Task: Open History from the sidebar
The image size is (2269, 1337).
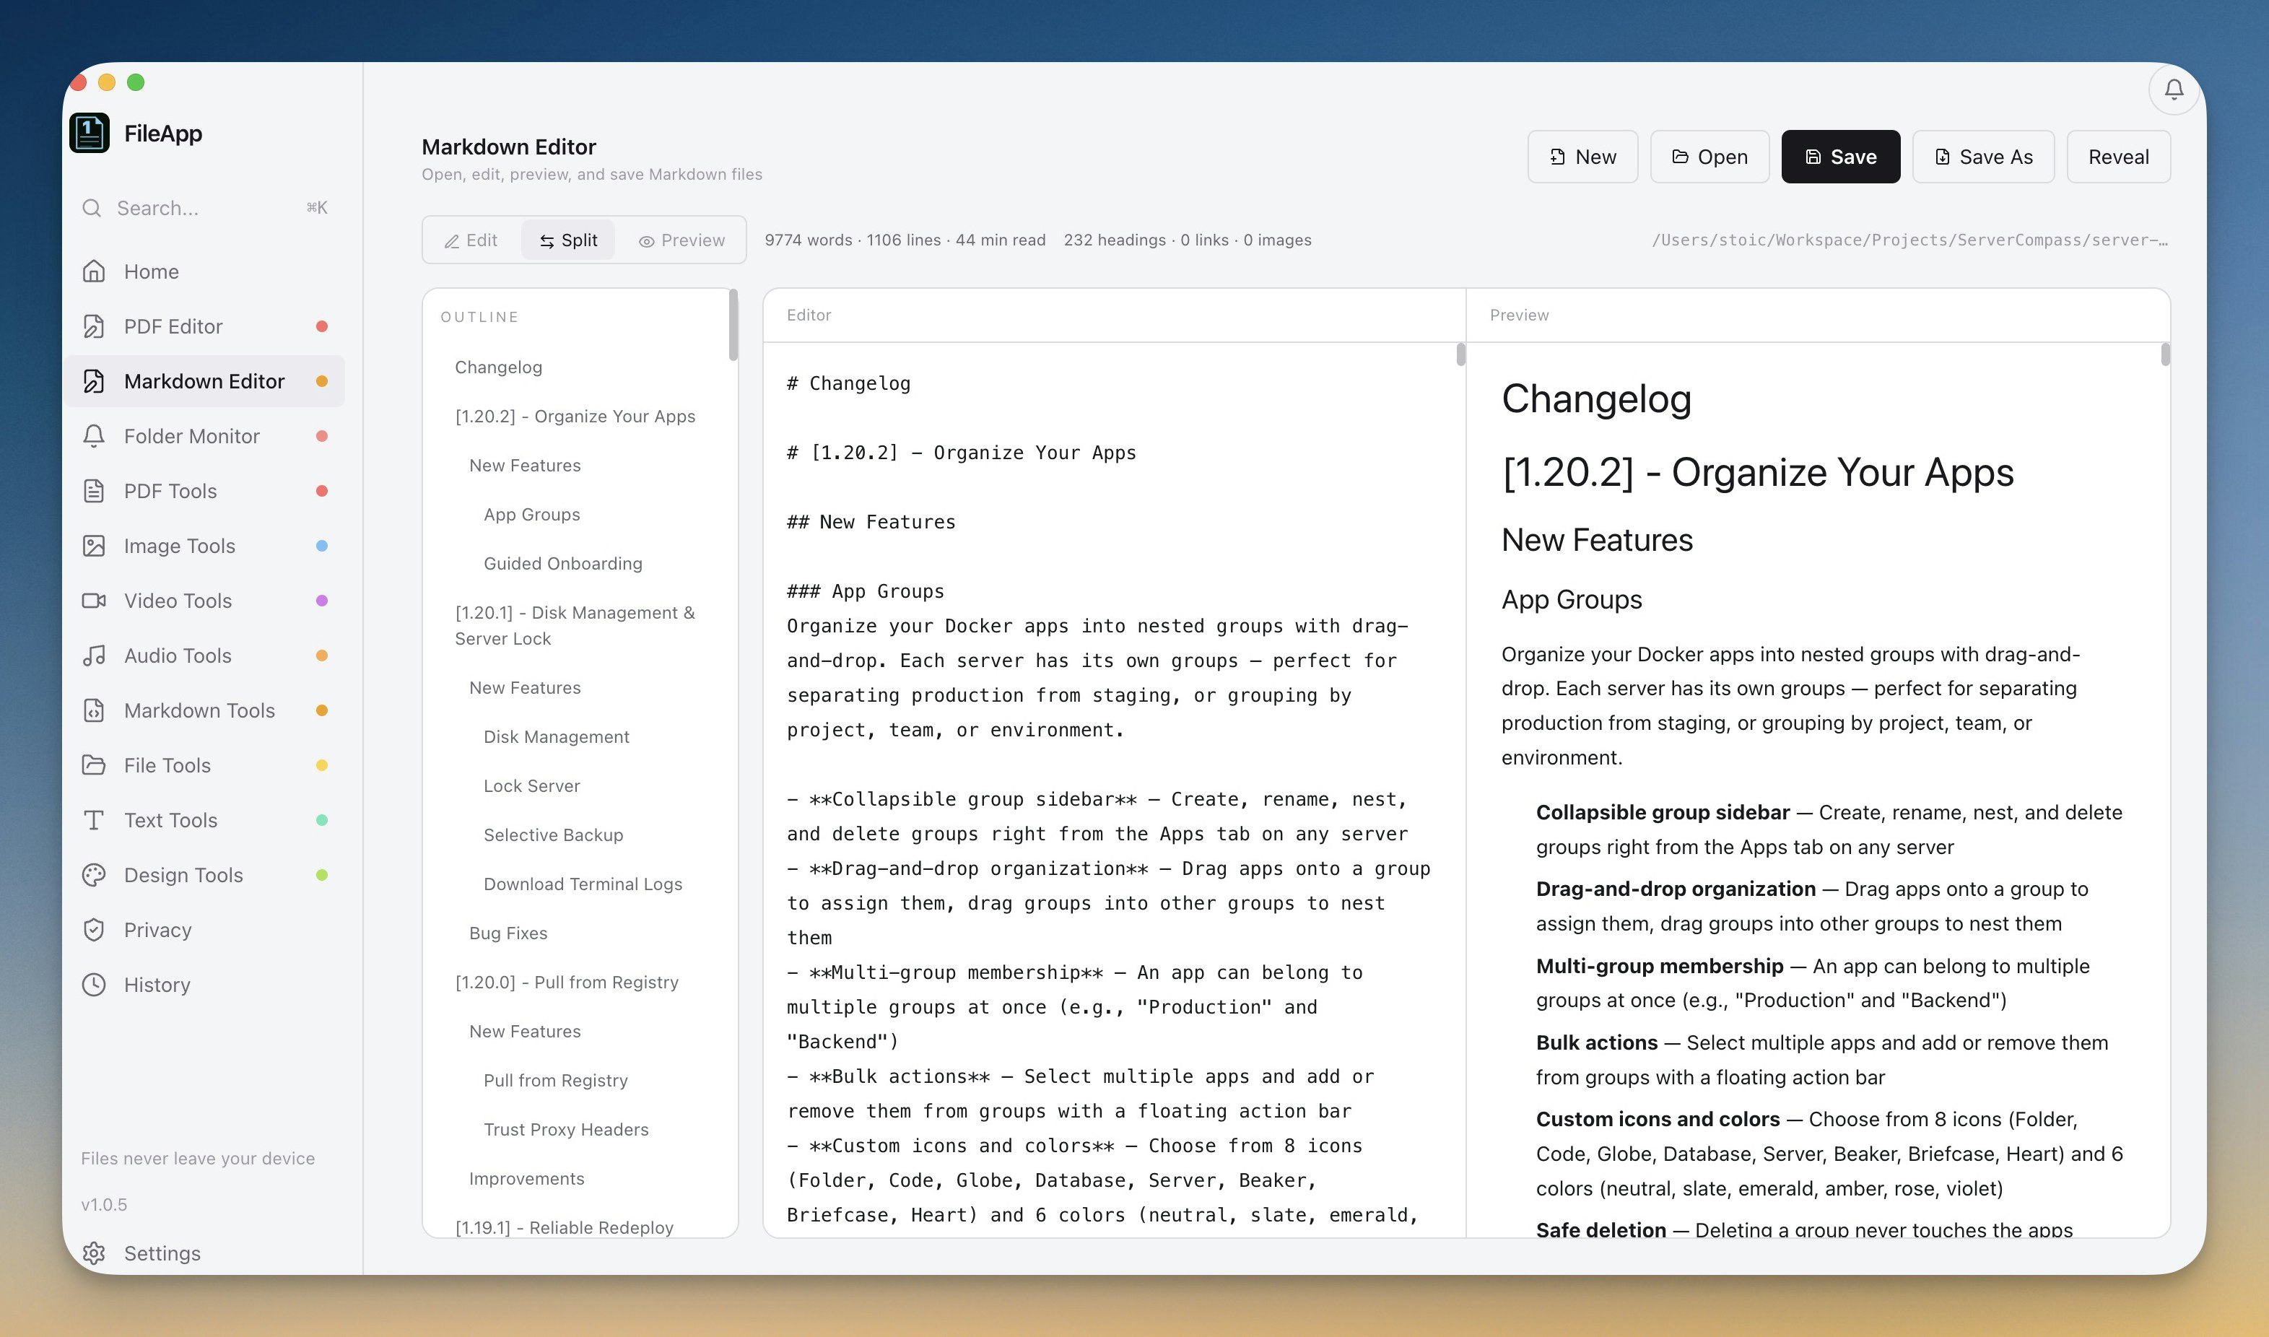Action: (x=157, y=985)
